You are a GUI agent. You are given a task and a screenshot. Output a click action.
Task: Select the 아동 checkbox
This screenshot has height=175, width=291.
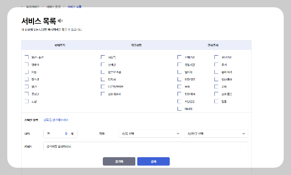coord(27,72)
